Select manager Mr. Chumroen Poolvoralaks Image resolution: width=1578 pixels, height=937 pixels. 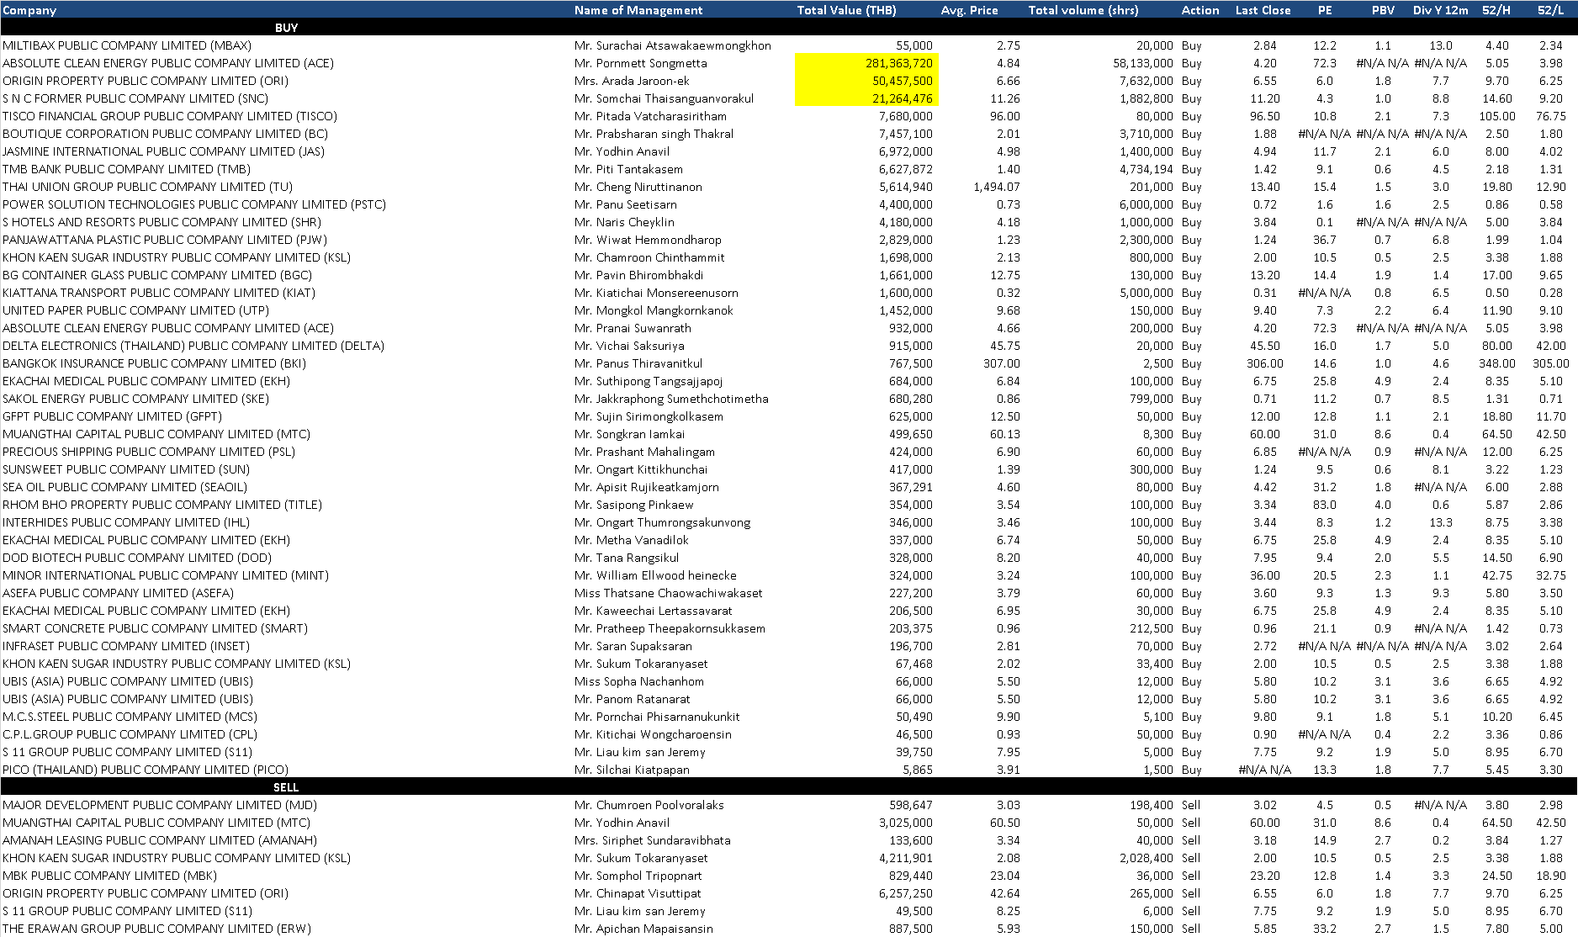tap(649, 805)
